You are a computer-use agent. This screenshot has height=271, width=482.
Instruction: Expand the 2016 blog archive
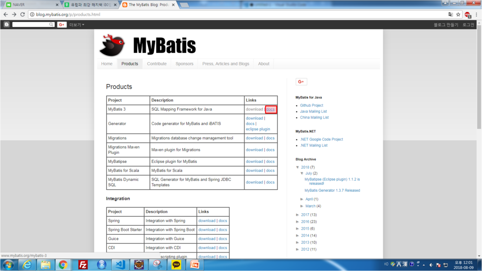[297, 222]
